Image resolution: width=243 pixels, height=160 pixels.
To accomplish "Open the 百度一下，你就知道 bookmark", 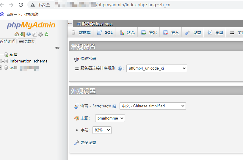I will tap(23, 14).
